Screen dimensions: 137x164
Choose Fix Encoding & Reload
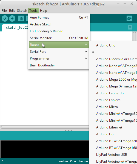[x=59, y=31]
